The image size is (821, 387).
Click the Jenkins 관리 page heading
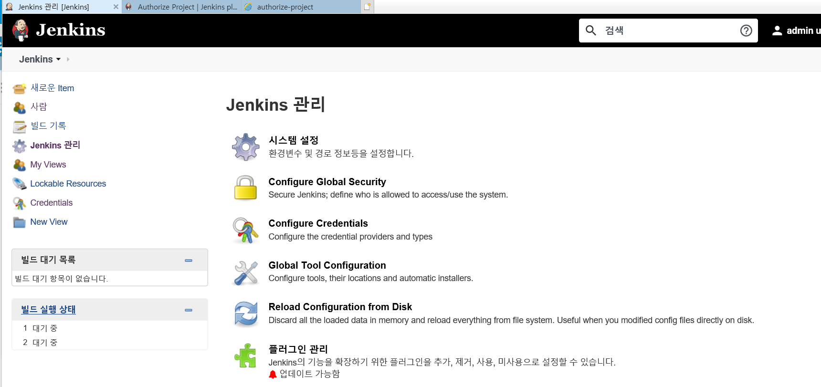(276, 105)
